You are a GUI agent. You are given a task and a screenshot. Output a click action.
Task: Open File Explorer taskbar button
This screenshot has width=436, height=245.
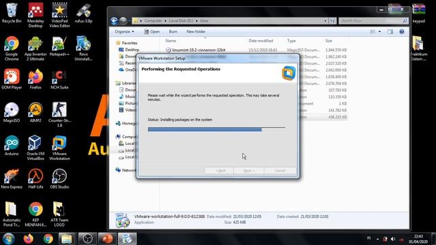tap(67, 239)
